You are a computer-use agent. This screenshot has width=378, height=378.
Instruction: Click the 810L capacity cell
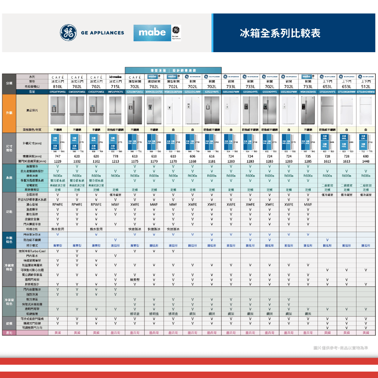pos(58,86)
